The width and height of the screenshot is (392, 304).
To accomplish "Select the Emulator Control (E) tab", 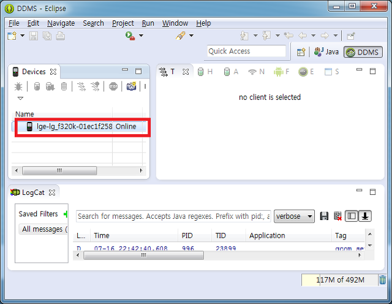I will click(x=306, y=72).
